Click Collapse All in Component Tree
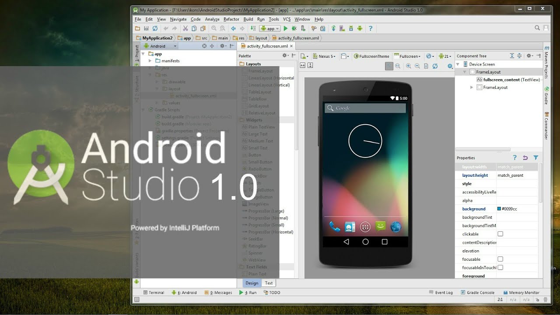Viewport: 560px width, 315px height. [x=520, y=56]
